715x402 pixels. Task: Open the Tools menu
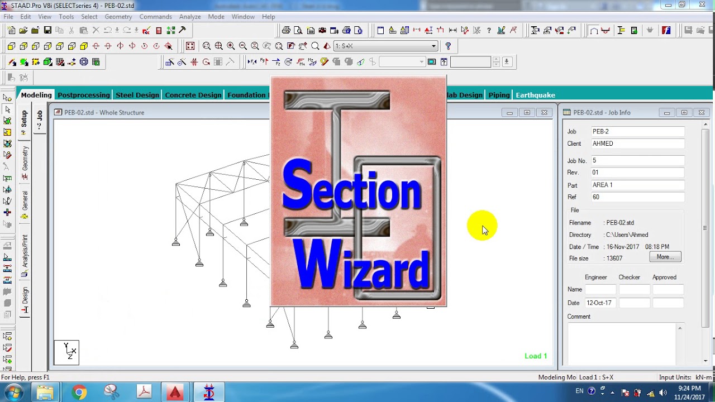point(66,17)
